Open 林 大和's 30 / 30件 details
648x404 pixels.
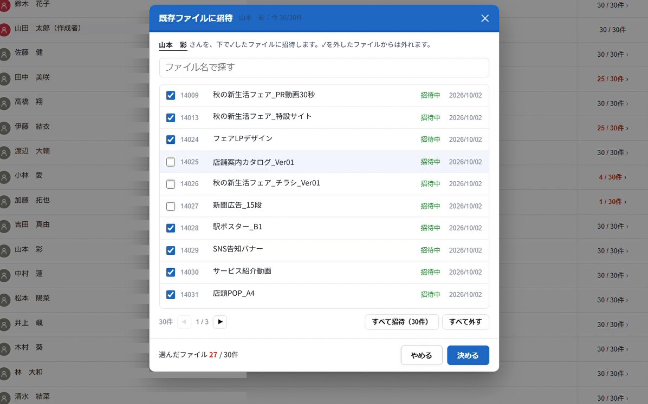pyautogui.click(x=612, y=374)
